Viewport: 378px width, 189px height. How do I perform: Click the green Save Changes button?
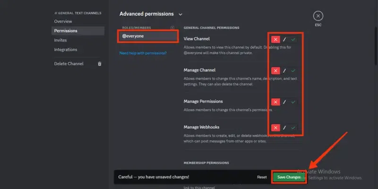[x=289, y=177]
